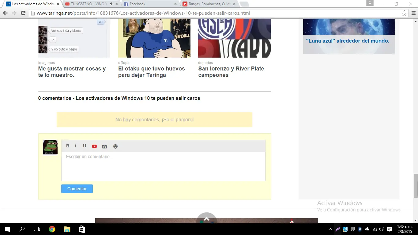Open post 'Me gusta mostrar cosas y te lo muestro'

point(72,72)
